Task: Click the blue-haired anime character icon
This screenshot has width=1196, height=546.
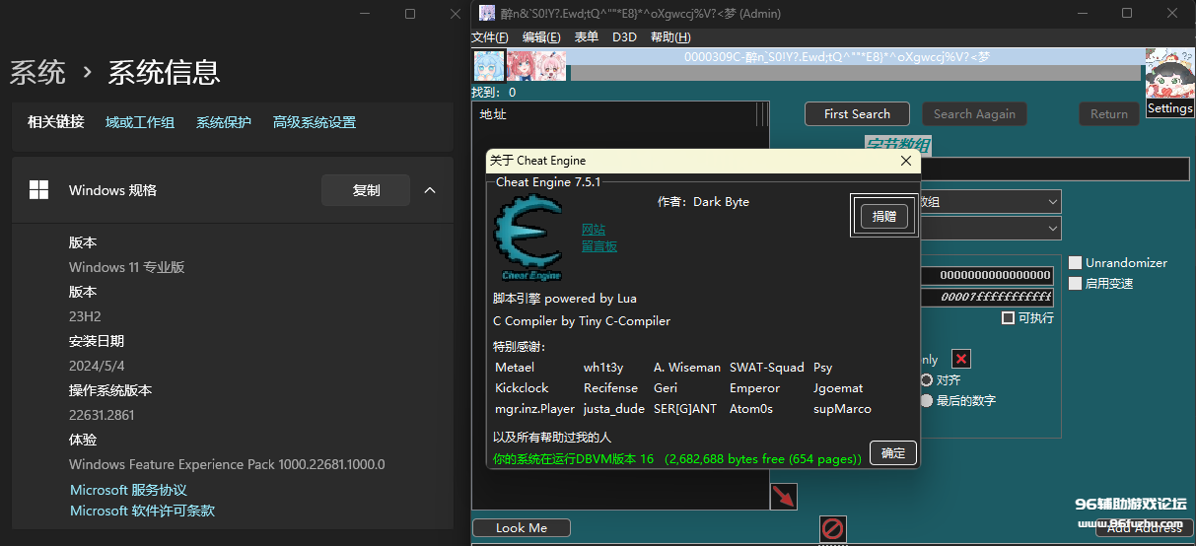Action: click(488, 65)
